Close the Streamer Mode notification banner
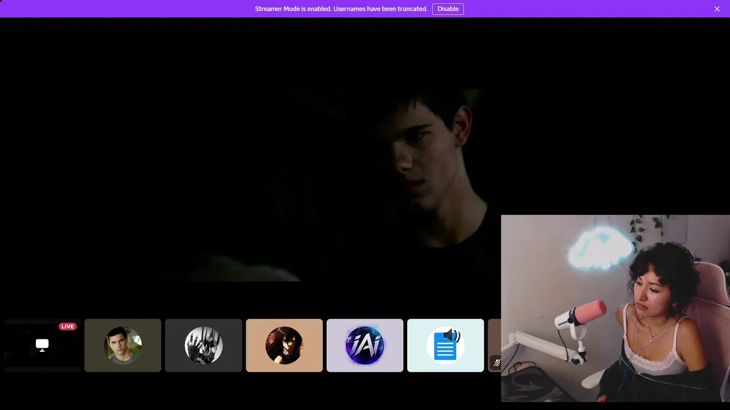This screenshot has width=730, height=410. [x=717, y=9]
